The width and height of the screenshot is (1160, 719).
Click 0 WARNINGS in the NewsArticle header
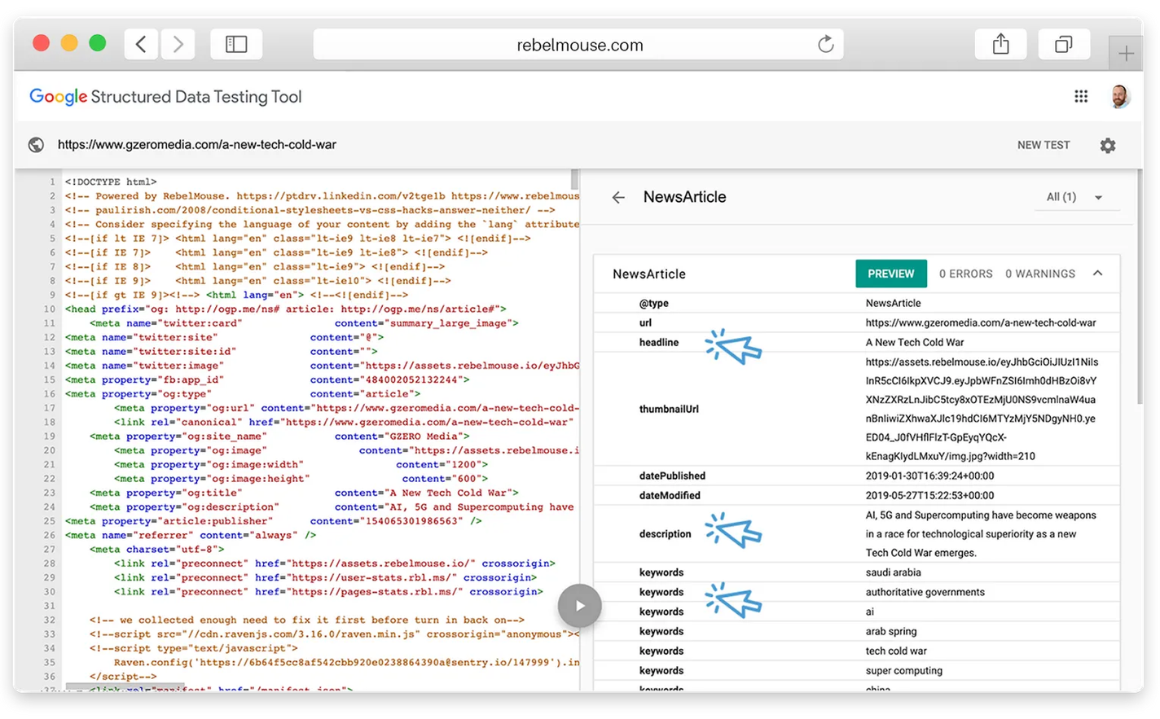coord(1039,274)
